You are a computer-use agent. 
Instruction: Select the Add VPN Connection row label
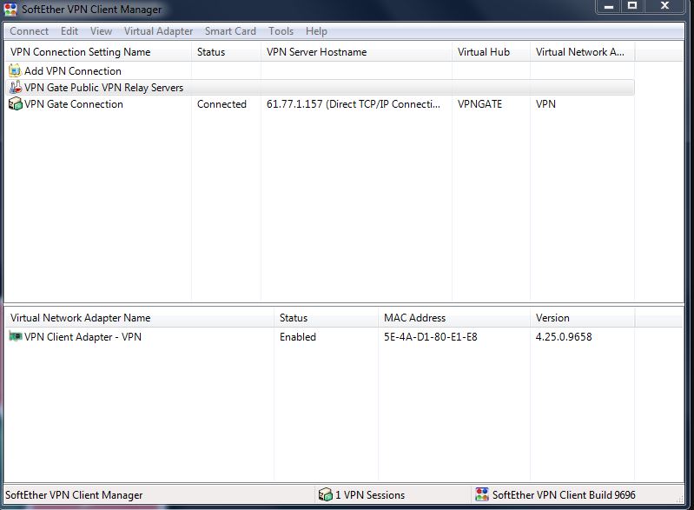tap(73, 71)
